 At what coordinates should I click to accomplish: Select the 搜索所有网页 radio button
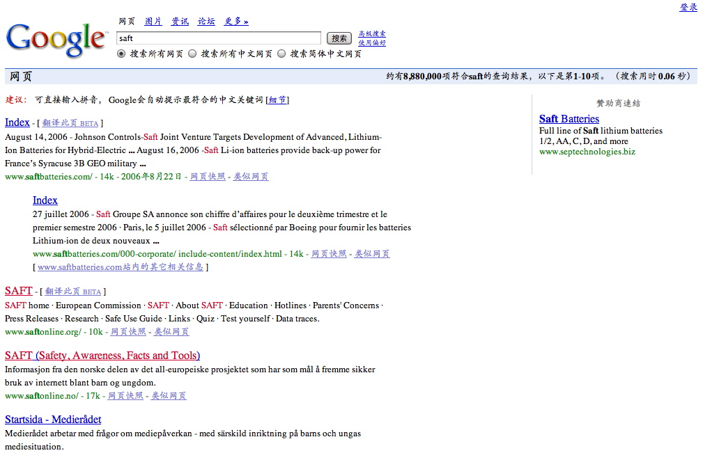click(121, 54)
